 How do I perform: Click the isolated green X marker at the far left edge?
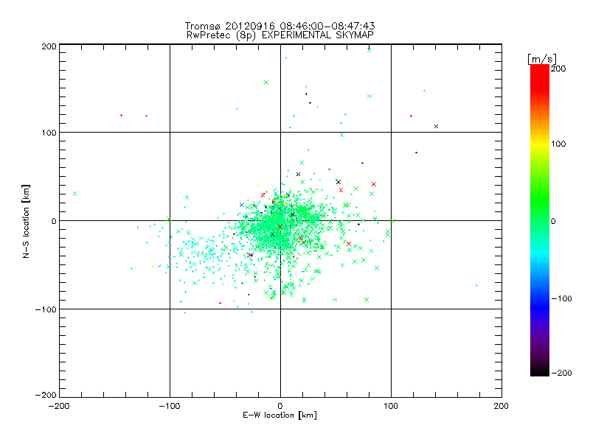pyautogui.click(x=75, y=194)
